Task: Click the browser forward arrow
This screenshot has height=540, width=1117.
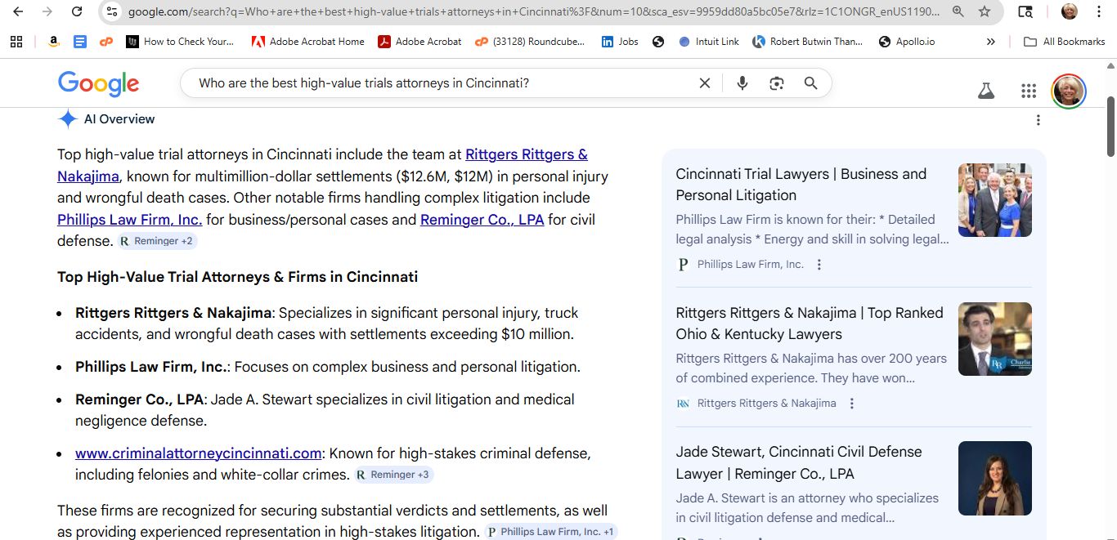Action: pyautogui.click(x=47, y=11)
